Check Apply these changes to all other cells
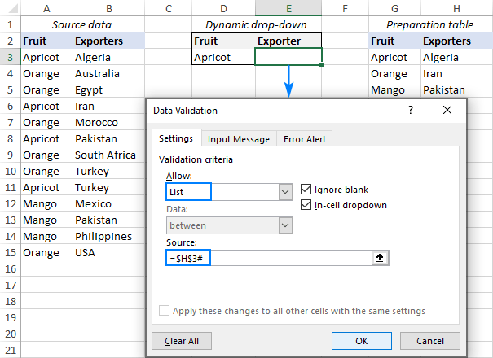 [164, 311]
